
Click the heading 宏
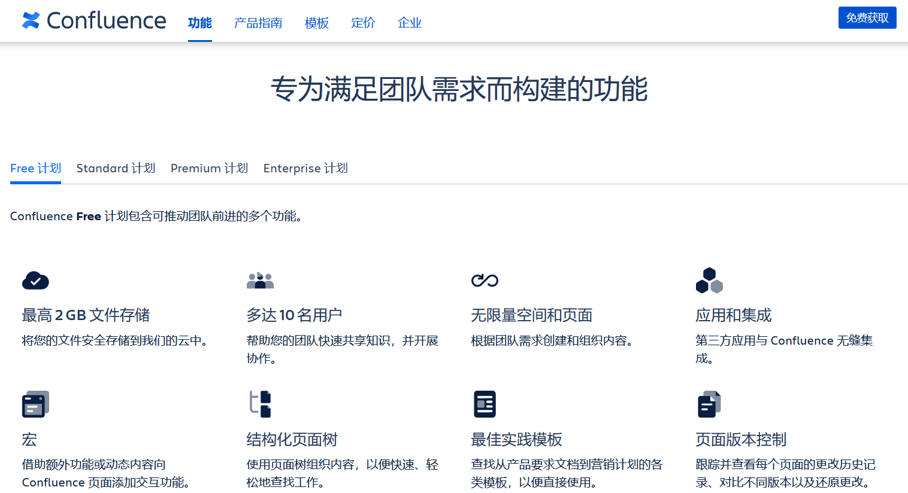29,439
